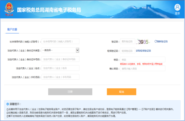Click into the 手机号码 field
The width and height of the screenshot is (185, 121).
(60, 77)
